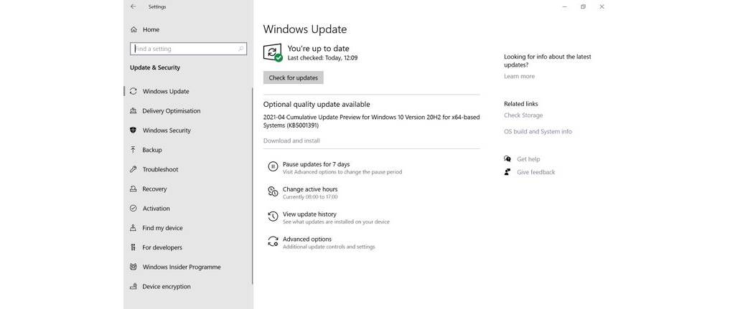Close the Settings window
The image size is (735, 309).
point(602,6)
